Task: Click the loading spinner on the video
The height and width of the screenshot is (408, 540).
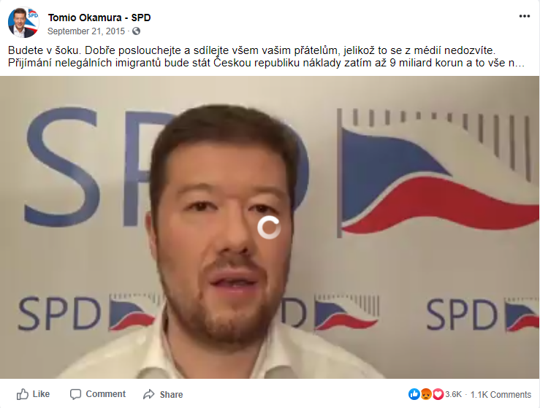Action: click(x=269, y=228)
